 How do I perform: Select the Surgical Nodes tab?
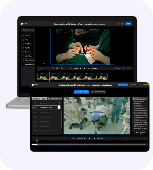(x=39, y=99)
